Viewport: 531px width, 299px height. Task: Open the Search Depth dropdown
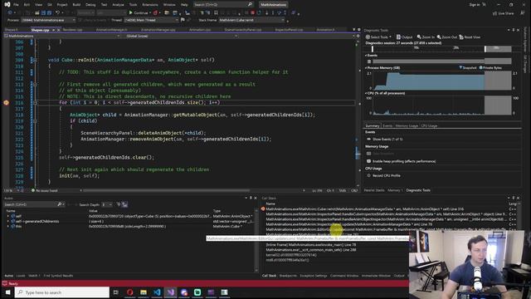[x=107, y=204]
